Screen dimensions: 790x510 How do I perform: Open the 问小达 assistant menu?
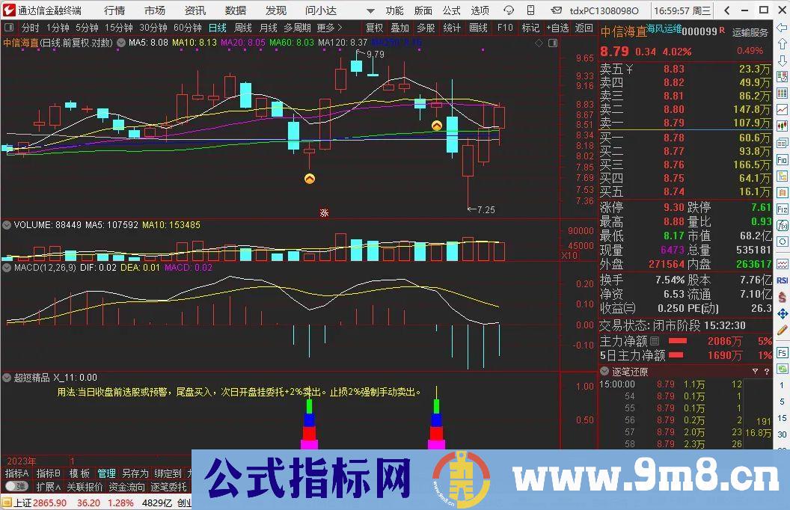pyautogui.click(x=321, y=10)
